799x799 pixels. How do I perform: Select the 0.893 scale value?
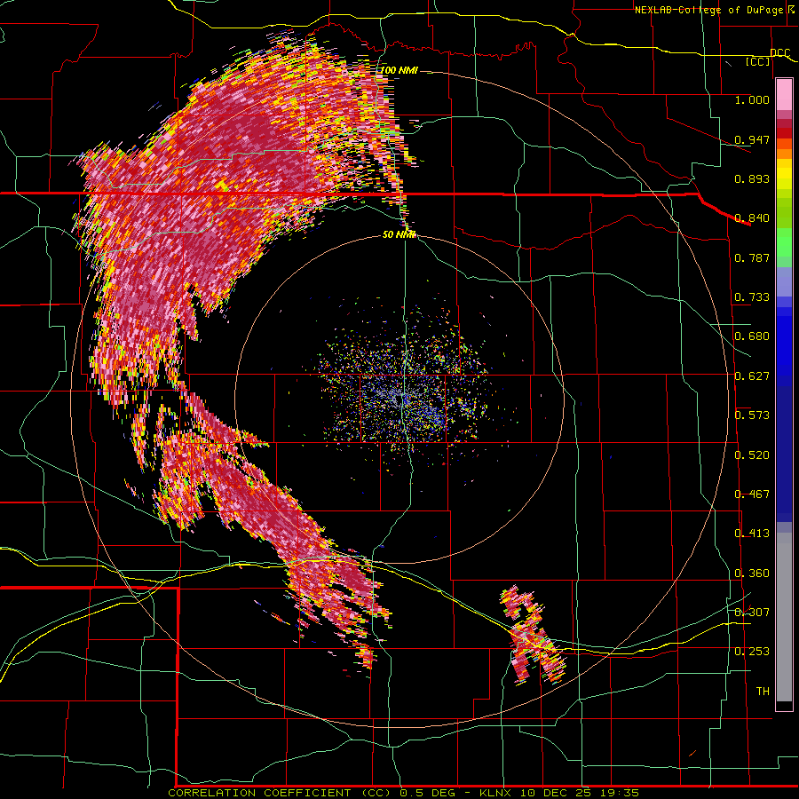click(752, 178)
